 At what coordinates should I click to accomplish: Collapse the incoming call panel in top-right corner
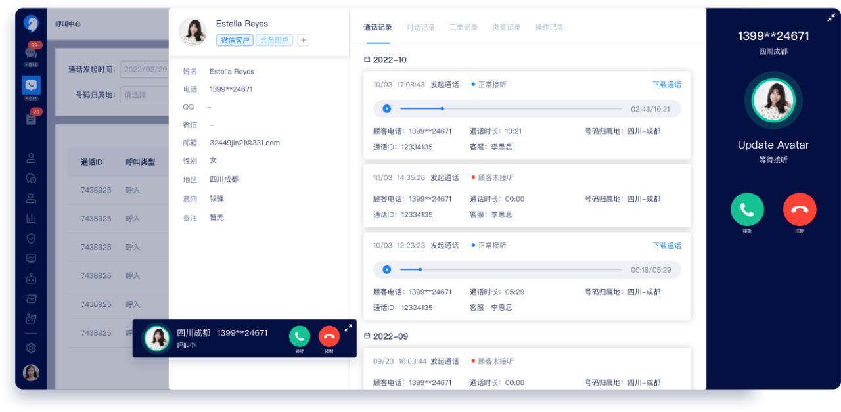(x=831, y=18)
